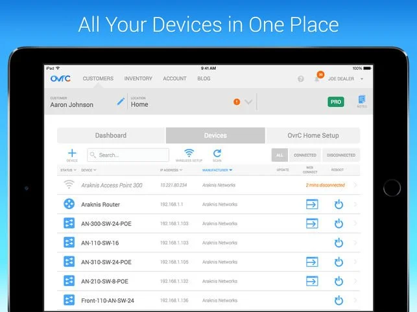This screenshot has width=417, height=312.
Task: Open the Inventory menu
Action: 138,78
